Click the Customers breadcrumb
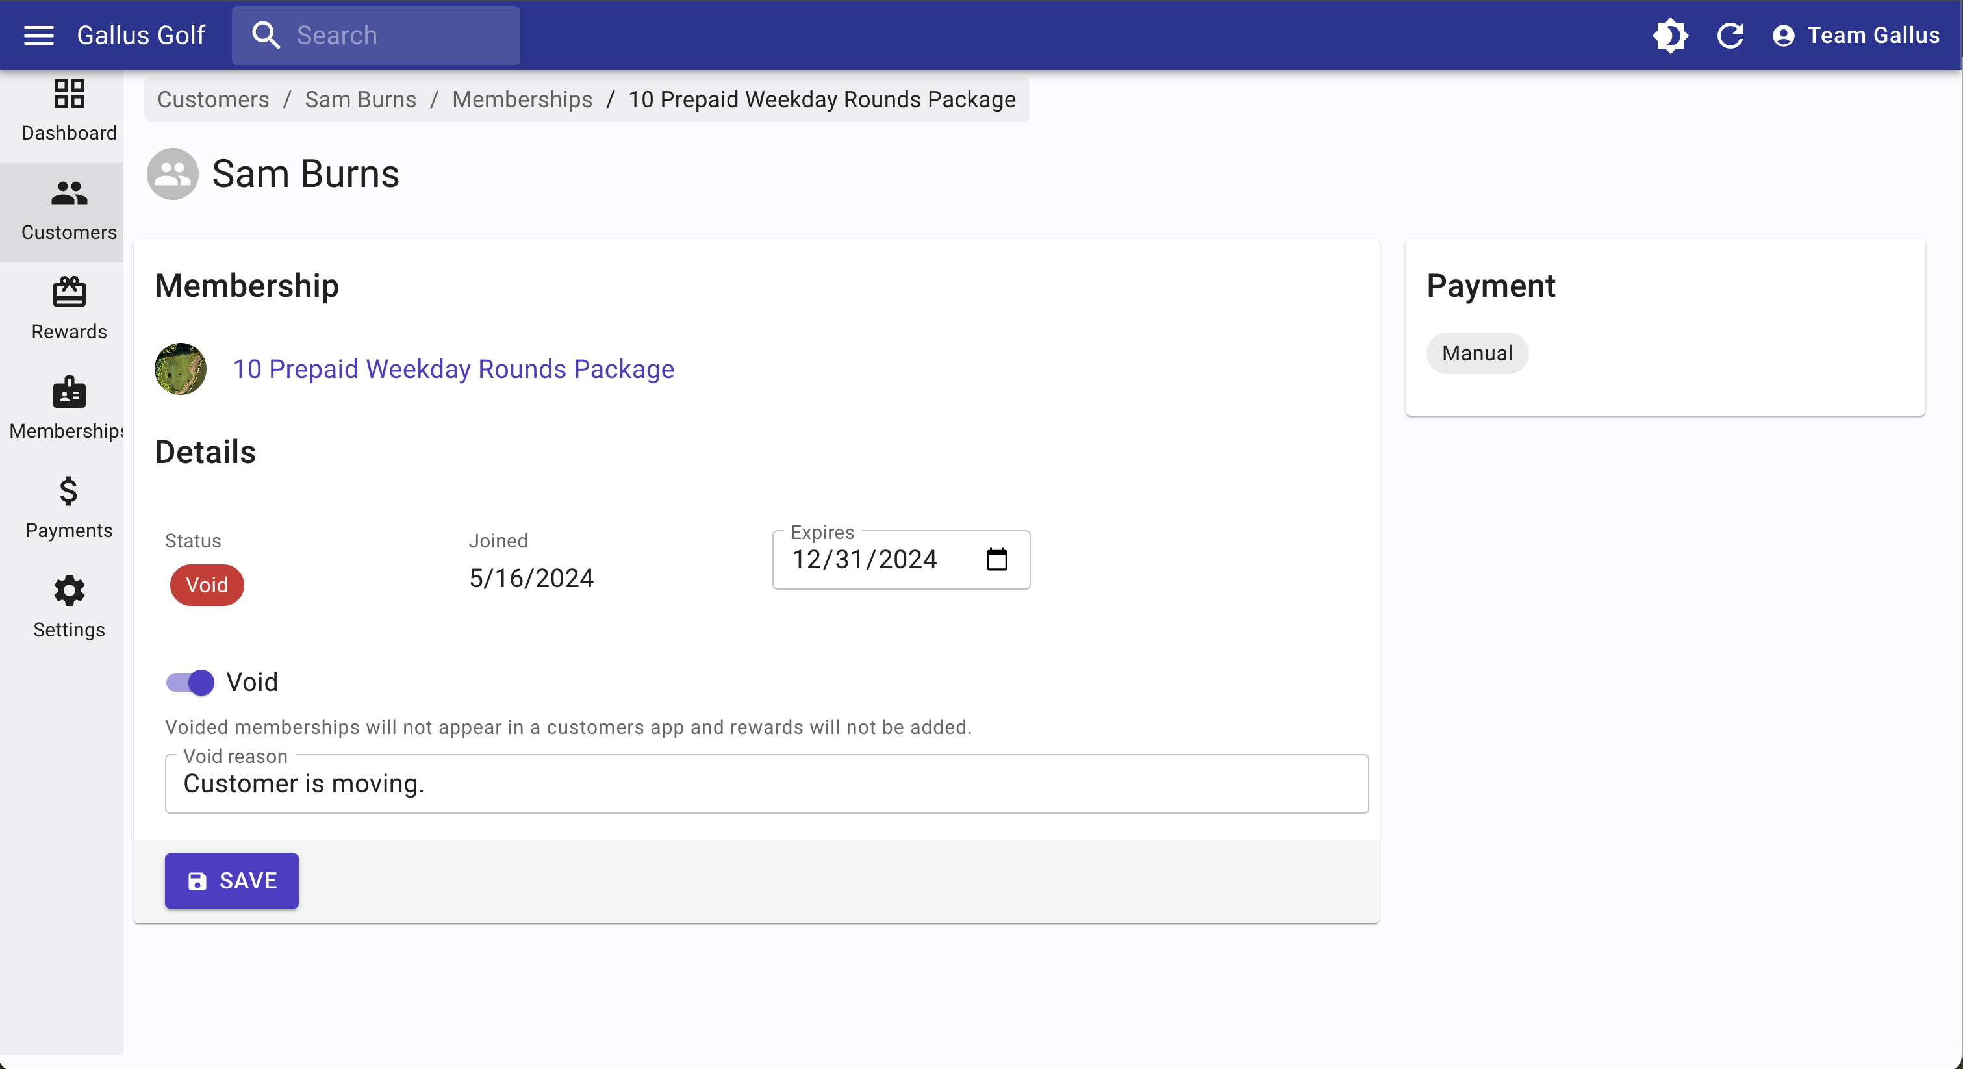 click(x=213, y=99)
